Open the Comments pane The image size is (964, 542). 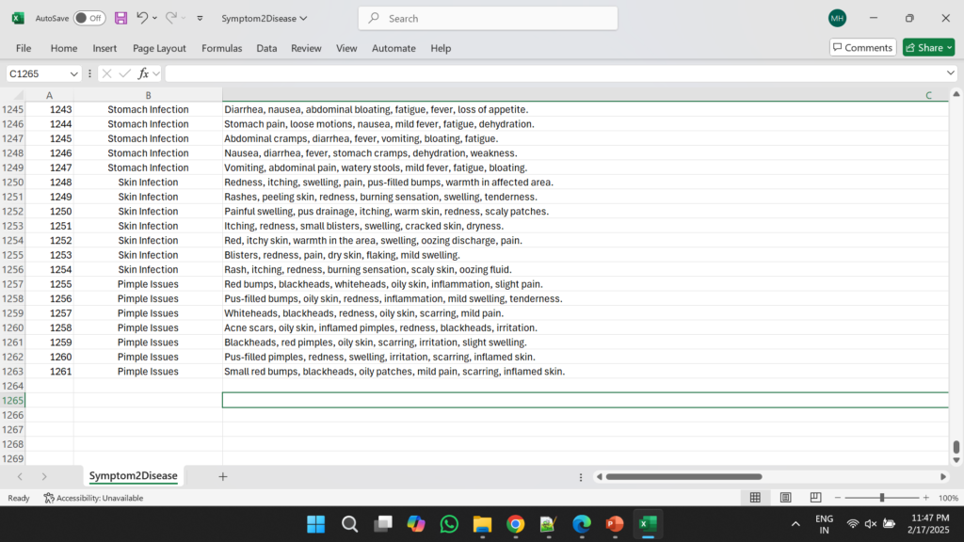[x=862, y=47]
